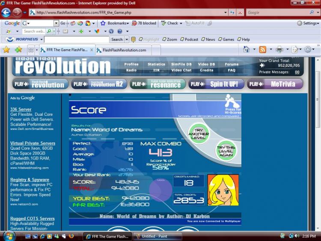This screenshot has width=321, height=241.
Task: Click the orange RSS feeds icon
Action: tap(263, 49)
